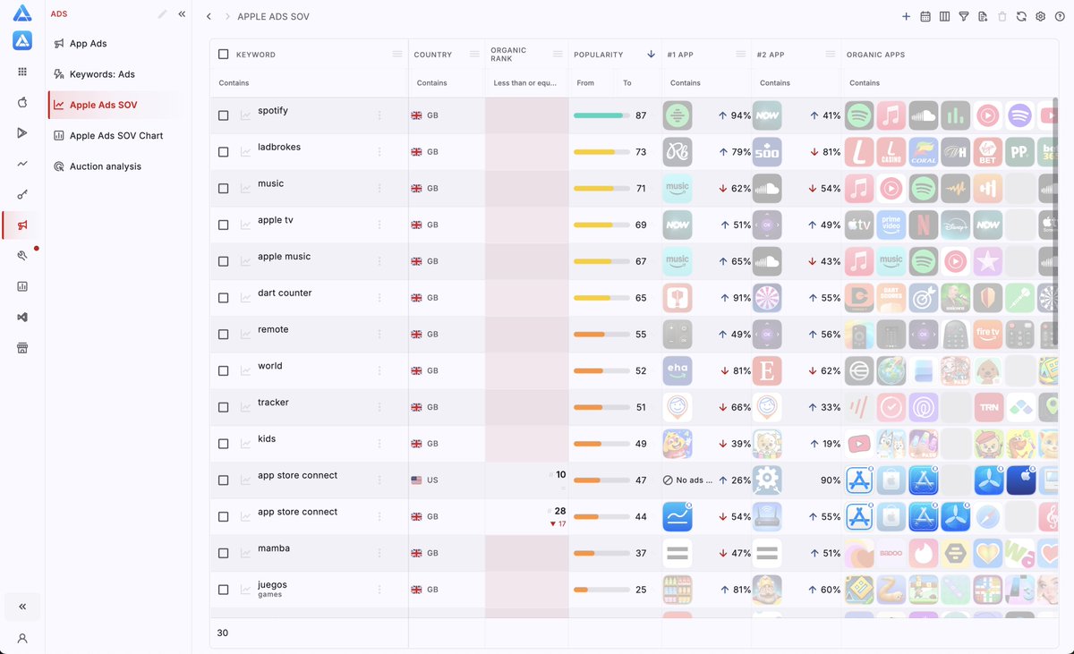Check the box for the apple tv row
This screenshot has width=1074, height=654.
pos(224,225)
